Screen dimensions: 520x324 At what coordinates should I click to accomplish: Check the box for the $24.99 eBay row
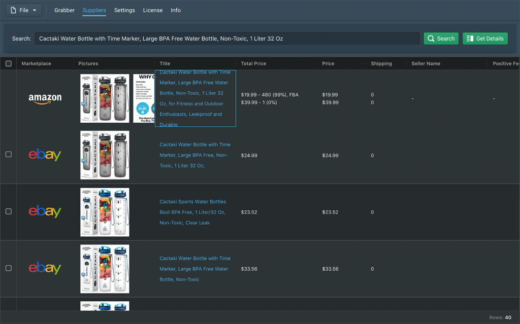click(x=9, y=154)
